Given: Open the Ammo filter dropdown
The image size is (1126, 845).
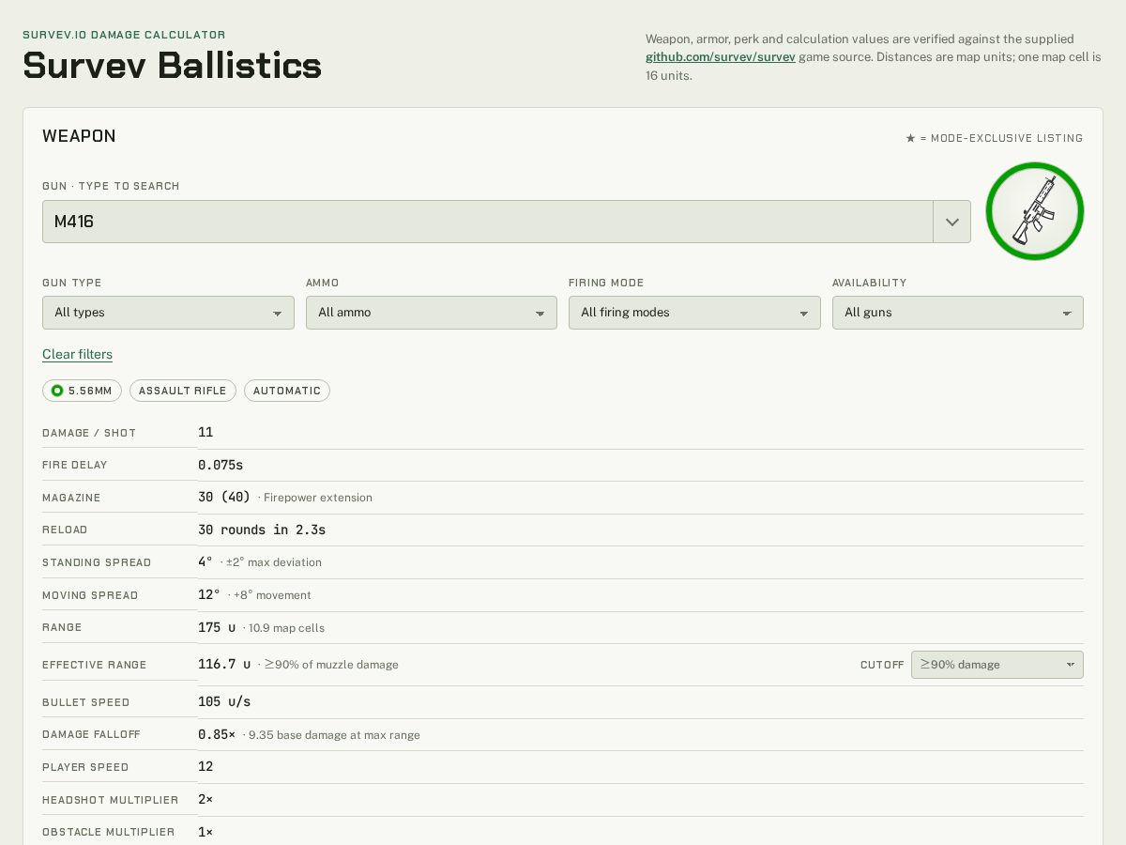Looking at the screenshot, I should point(432,313).
